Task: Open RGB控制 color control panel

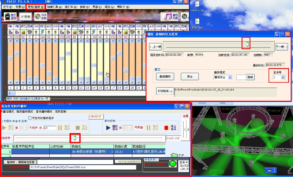Action: tap(41, 17)
